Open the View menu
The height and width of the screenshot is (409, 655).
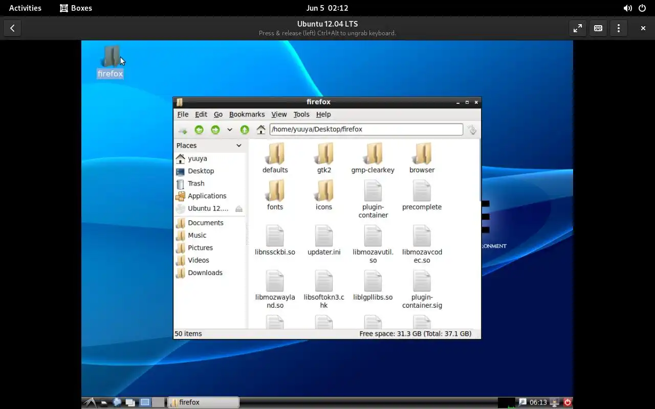click(x=279, y=115)
